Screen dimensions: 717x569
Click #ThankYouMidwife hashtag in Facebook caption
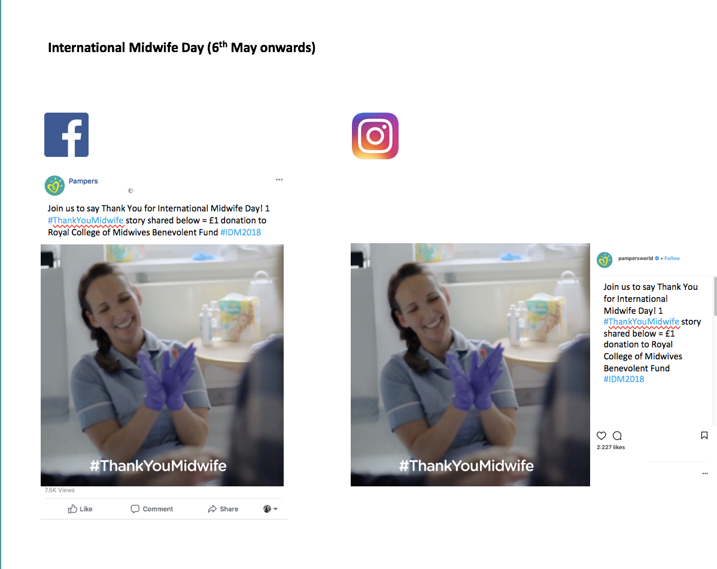click(86, 220)
